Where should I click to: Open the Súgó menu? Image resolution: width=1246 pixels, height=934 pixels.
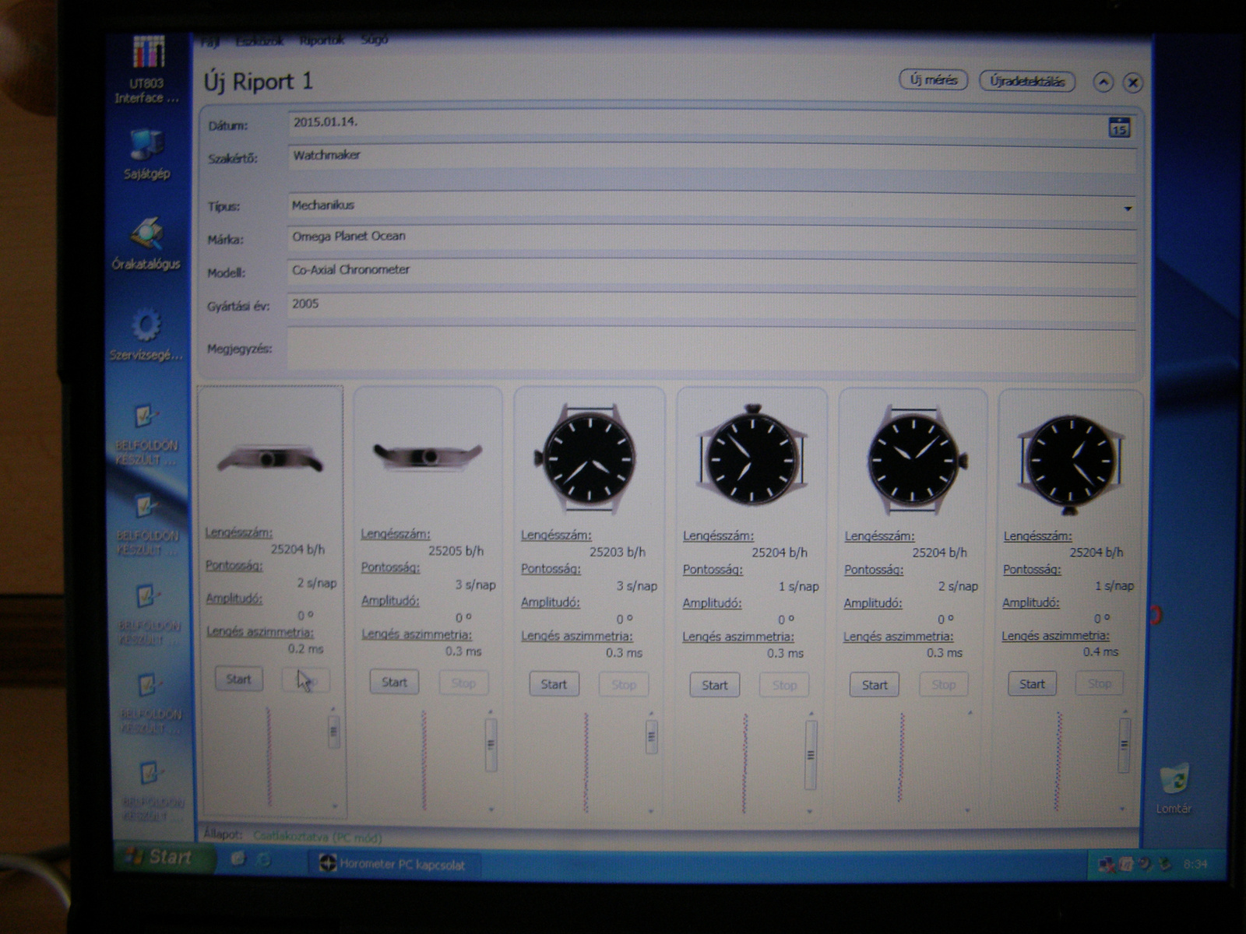[375, 40]
